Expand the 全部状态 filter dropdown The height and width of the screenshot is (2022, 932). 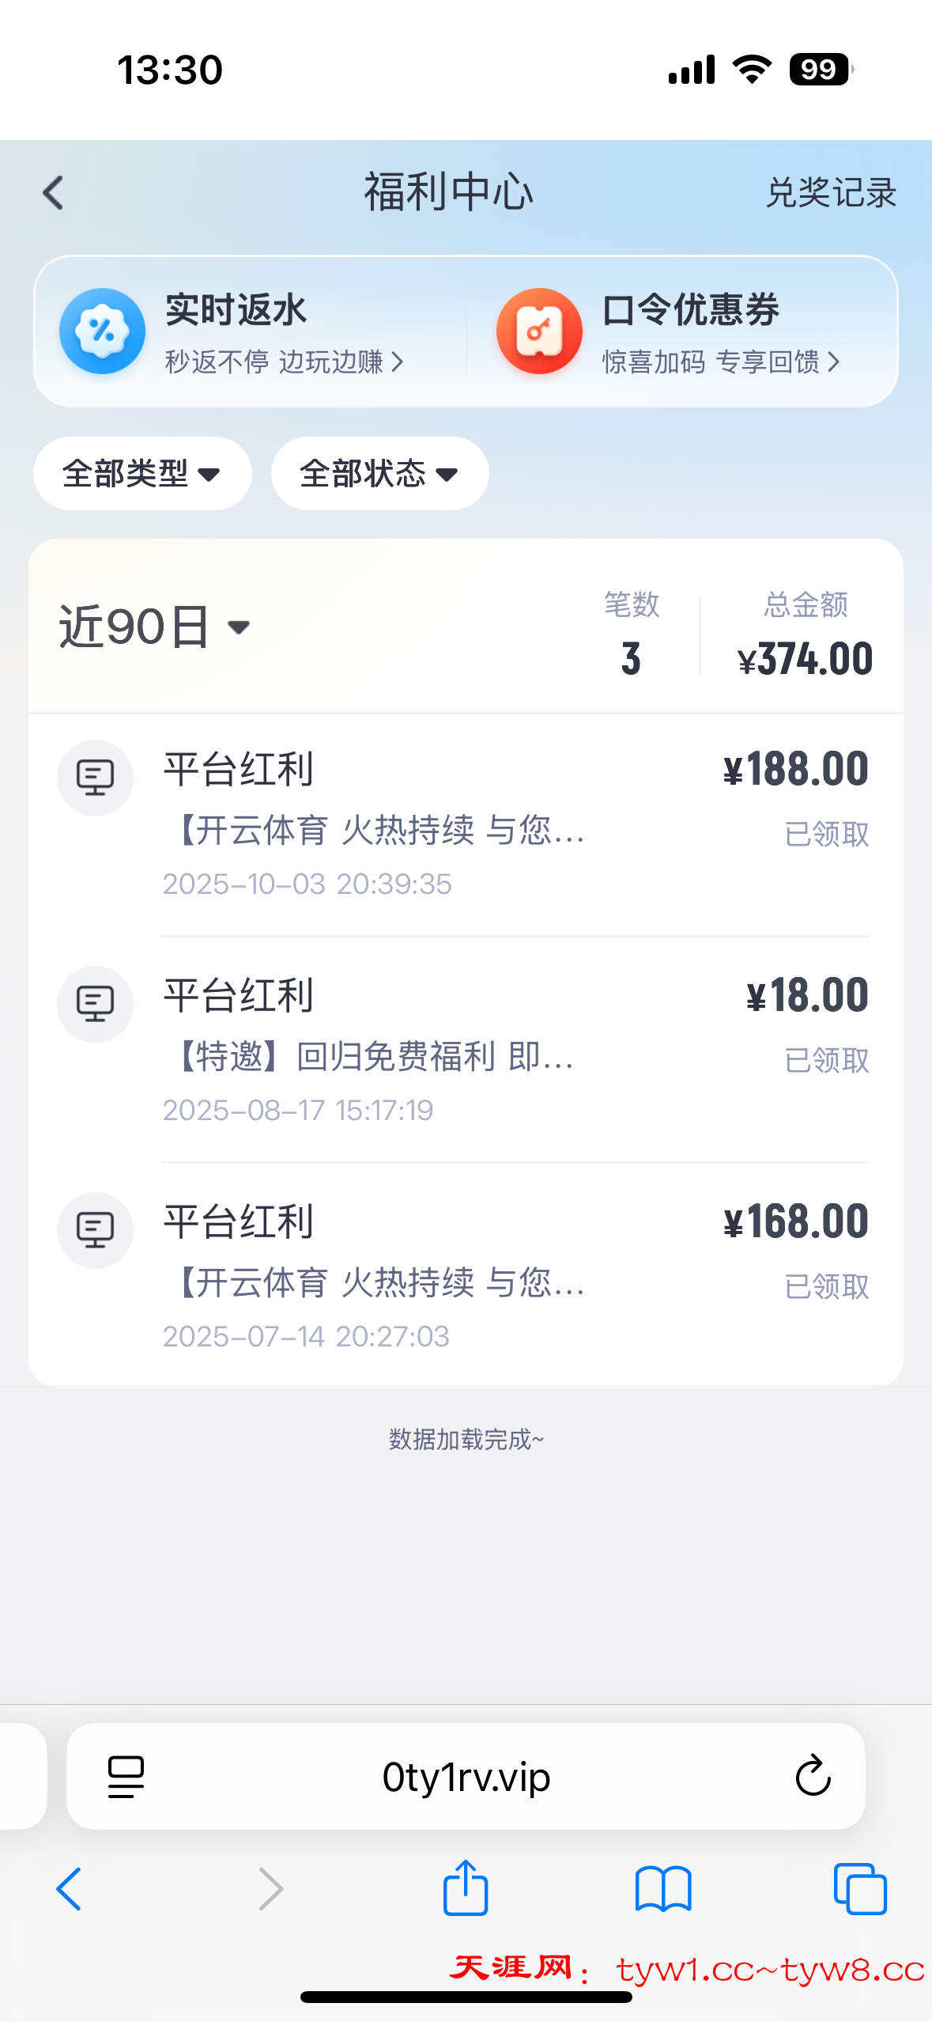pos(379,474)
